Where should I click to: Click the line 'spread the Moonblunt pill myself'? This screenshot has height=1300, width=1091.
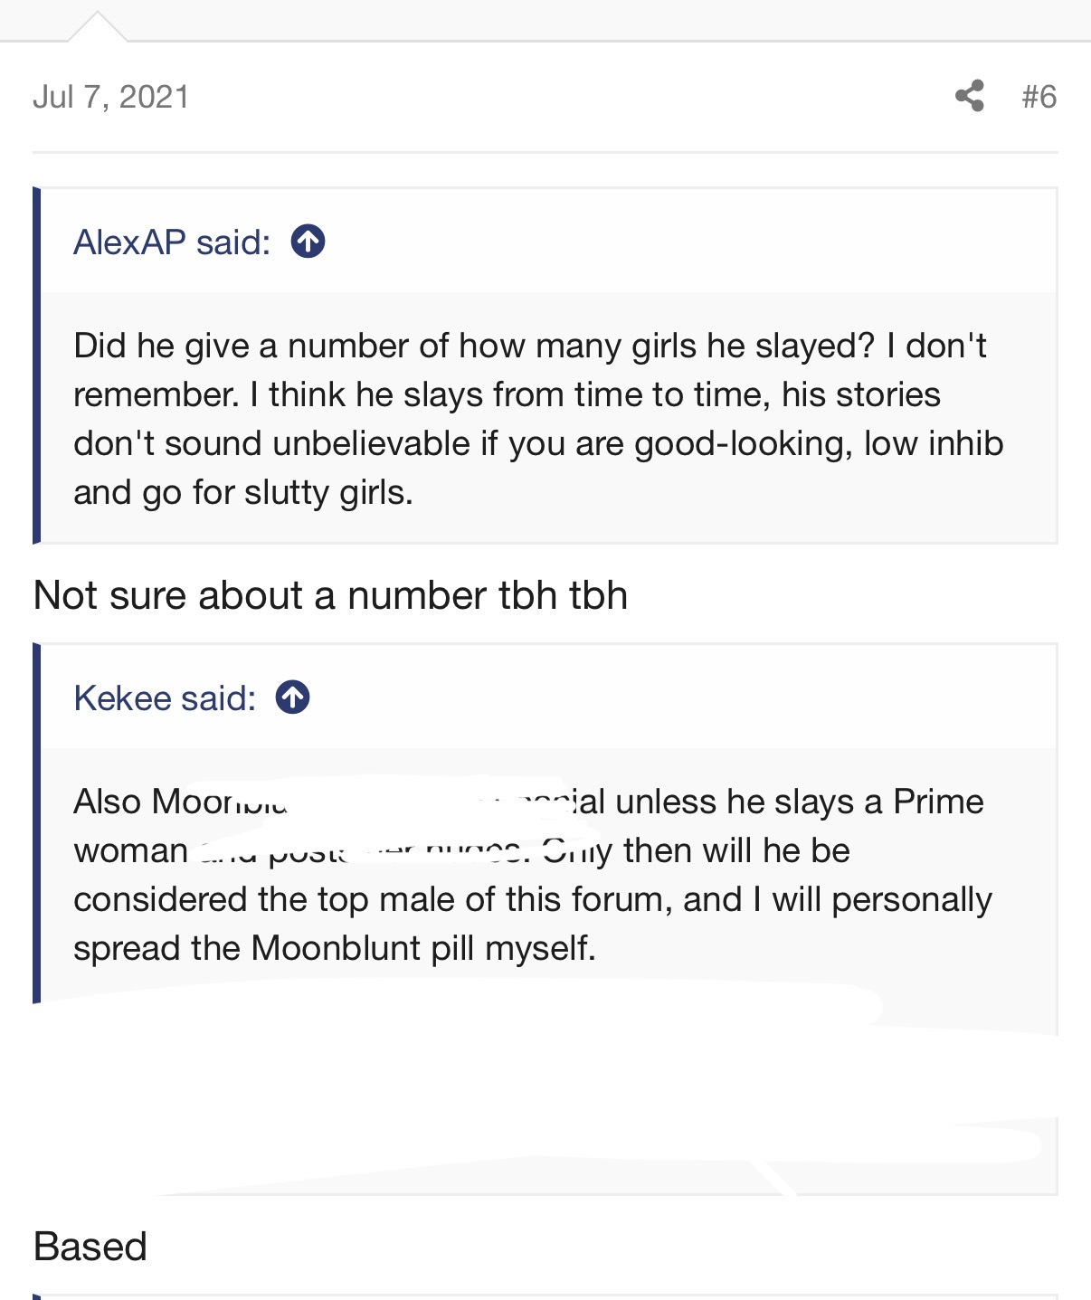(x=335, y=948)
